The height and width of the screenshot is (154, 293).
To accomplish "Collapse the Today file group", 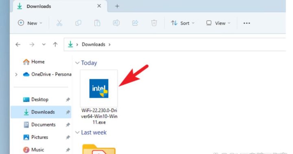I will (77, 63).
